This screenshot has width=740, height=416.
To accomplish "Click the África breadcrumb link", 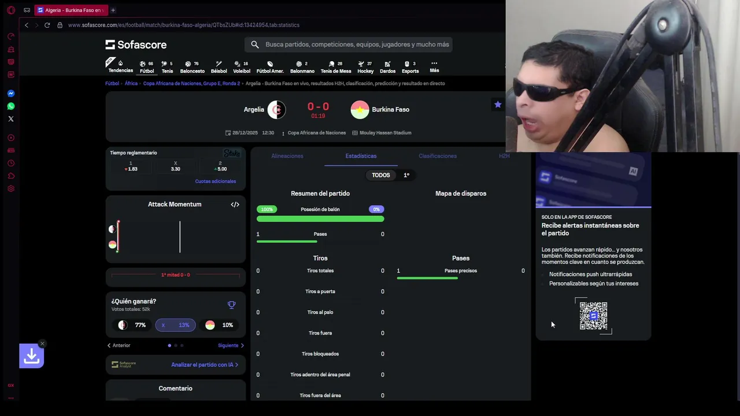I will point(131,83).
